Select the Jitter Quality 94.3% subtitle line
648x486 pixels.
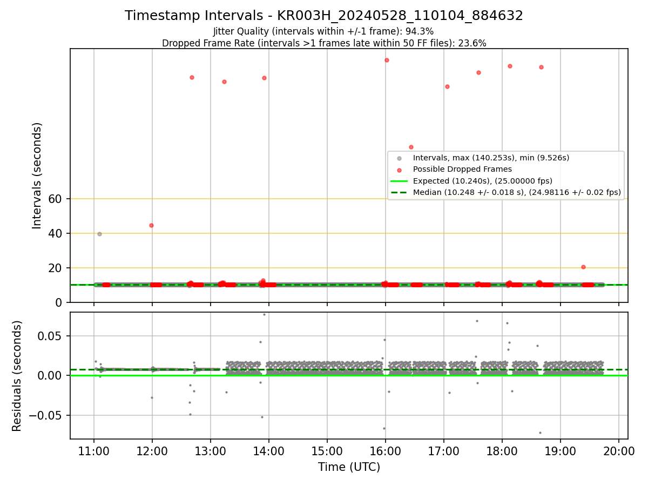pyautogui.click(x=323, y=31)
